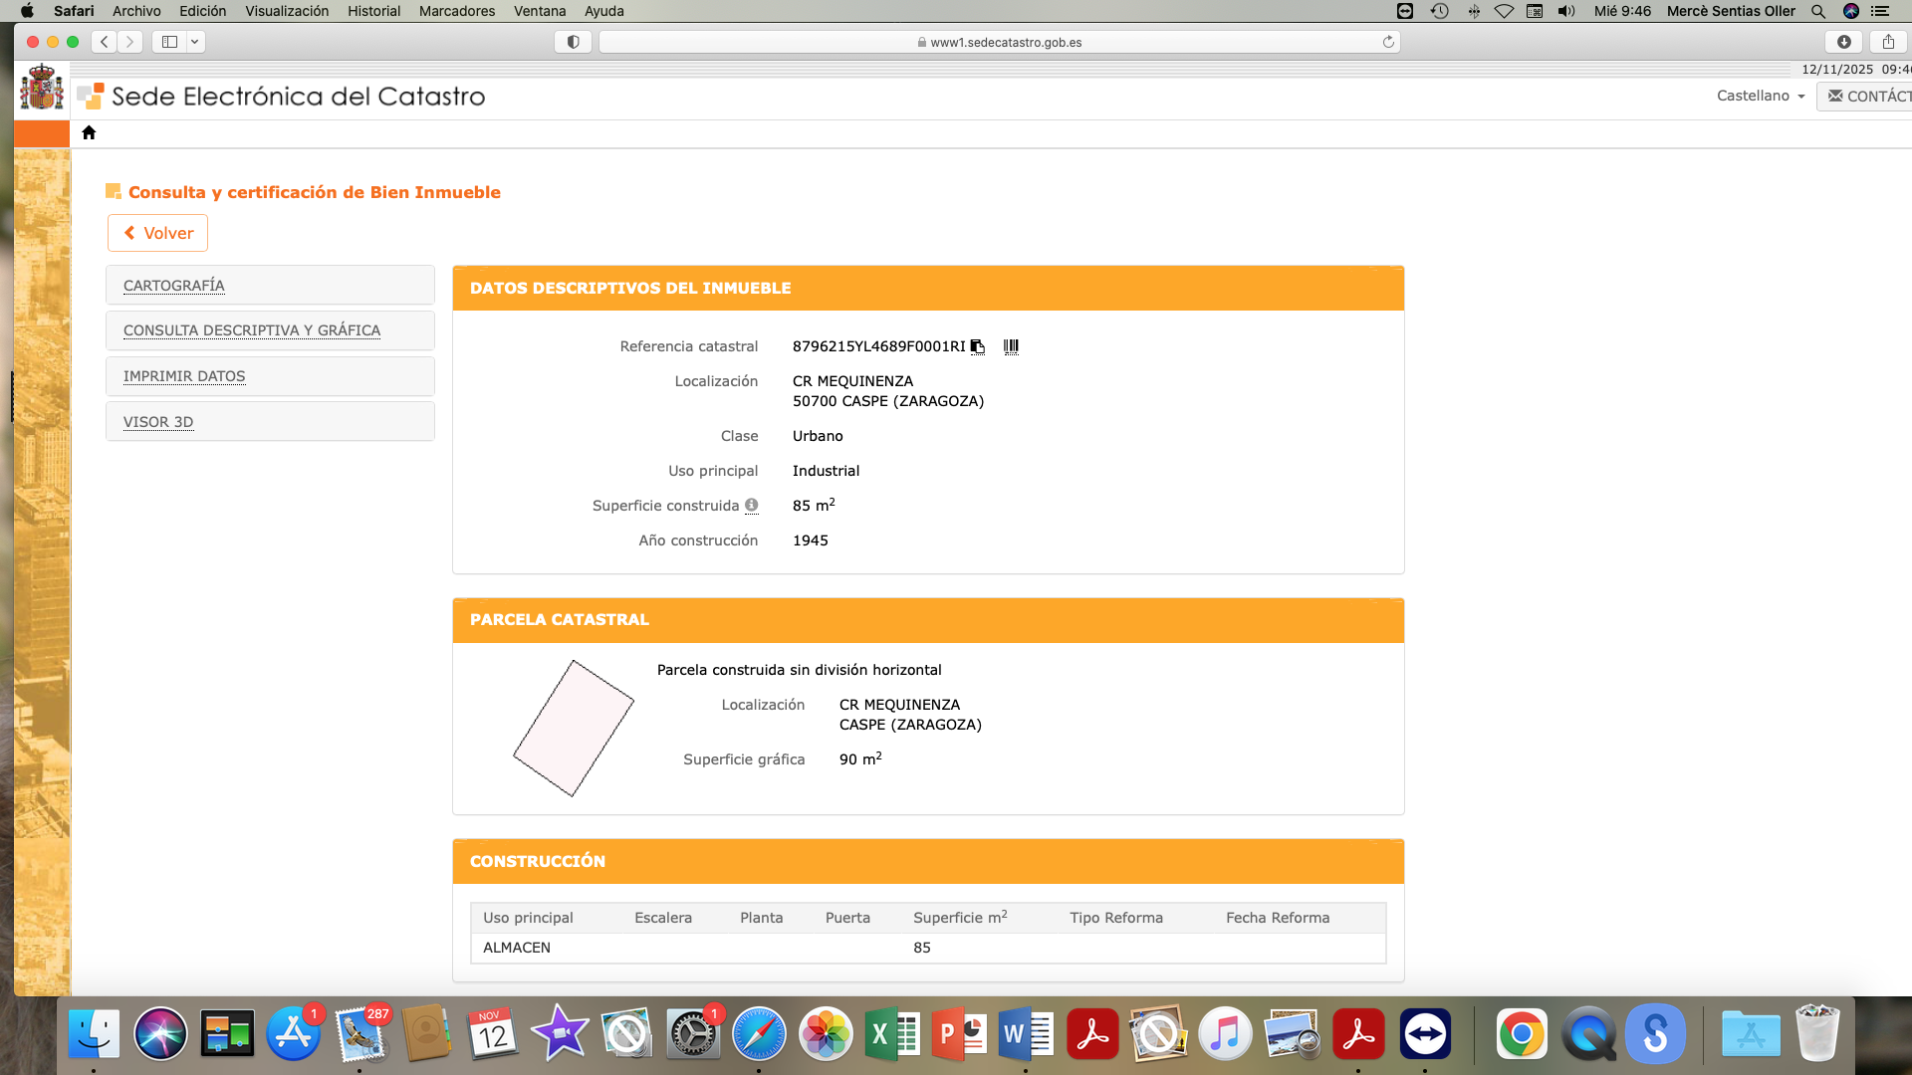
Task: Click the Superficie construida info icon
Action: [752, 506]
